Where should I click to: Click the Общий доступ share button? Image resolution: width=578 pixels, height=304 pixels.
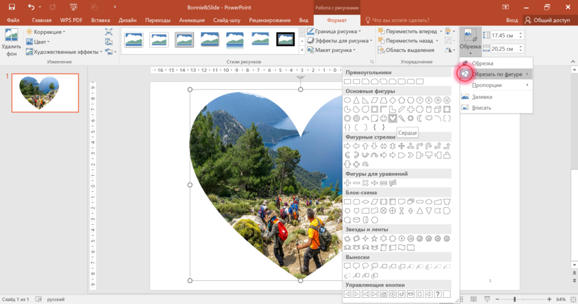[x=548, y=20]
